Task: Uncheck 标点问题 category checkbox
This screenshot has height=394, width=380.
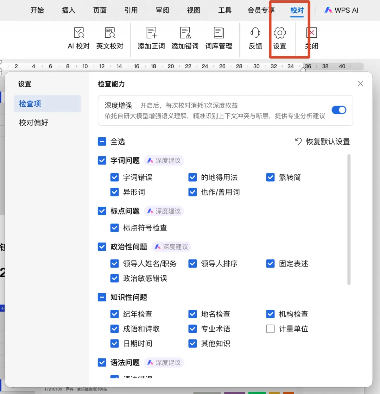Action: pos(102,211)
